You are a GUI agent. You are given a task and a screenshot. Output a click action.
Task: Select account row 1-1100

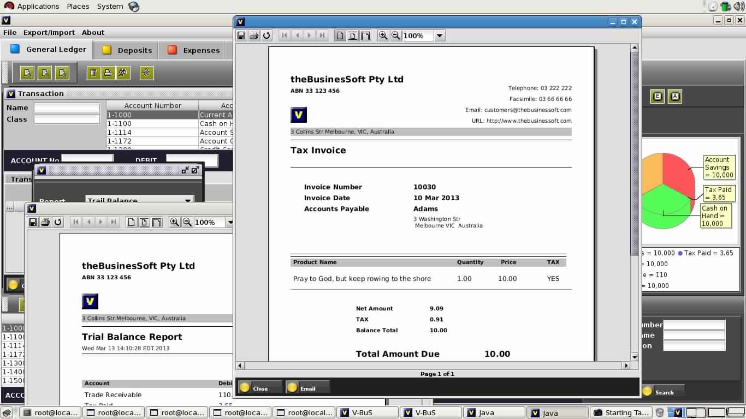pos(169,123)
